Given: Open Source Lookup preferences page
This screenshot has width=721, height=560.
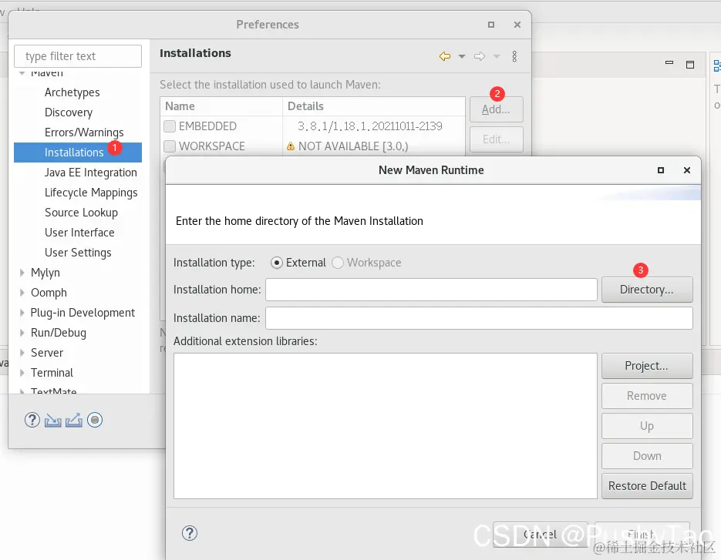Looking at the screenshot, I should click(x=82, y=213).
